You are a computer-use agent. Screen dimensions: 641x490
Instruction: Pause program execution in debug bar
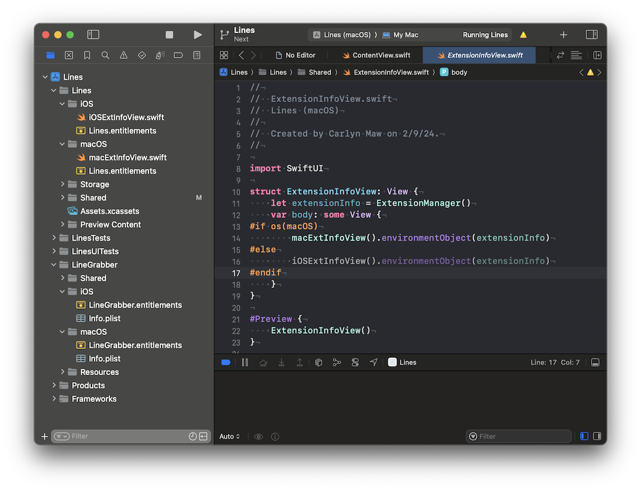(x=245, y=362)
